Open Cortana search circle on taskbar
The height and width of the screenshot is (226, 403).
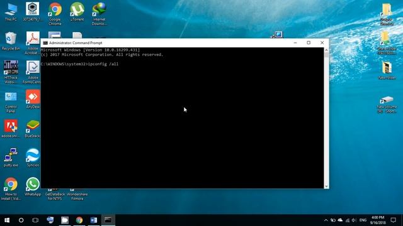click(x=21, y=220)
